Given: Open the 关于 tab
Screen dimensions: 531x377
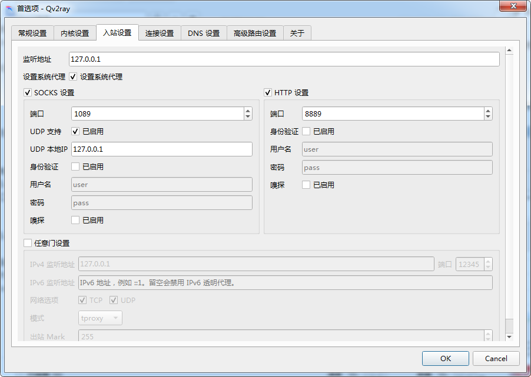Looking at the screenshot, I should [x=297, y=33].
